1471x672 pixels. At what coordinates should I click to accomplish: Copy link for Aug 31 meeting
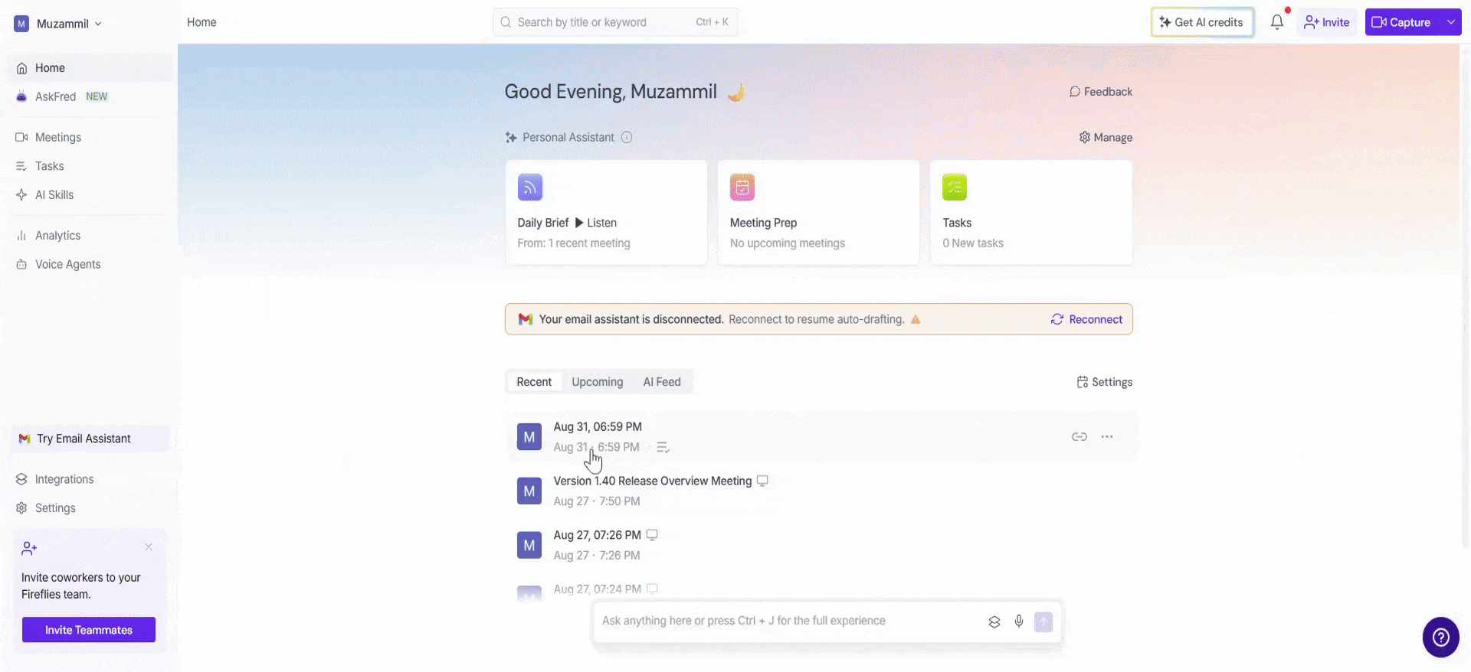coord(1079,437)
